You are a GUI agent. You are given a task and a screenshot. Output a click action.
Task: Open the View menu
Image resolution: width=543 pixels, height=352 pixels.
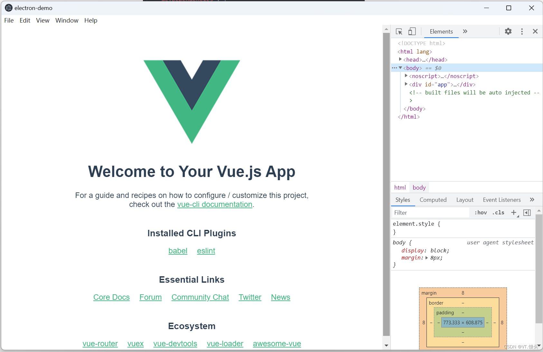(x=43, y=20)
